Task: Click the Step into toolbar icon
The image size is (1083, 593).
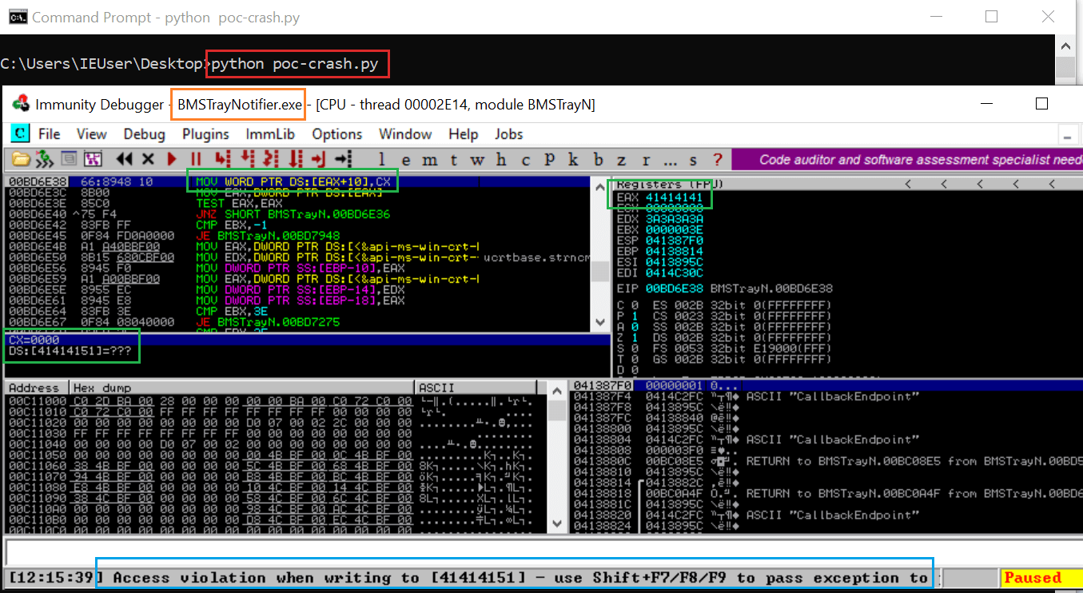Action: 223,159
